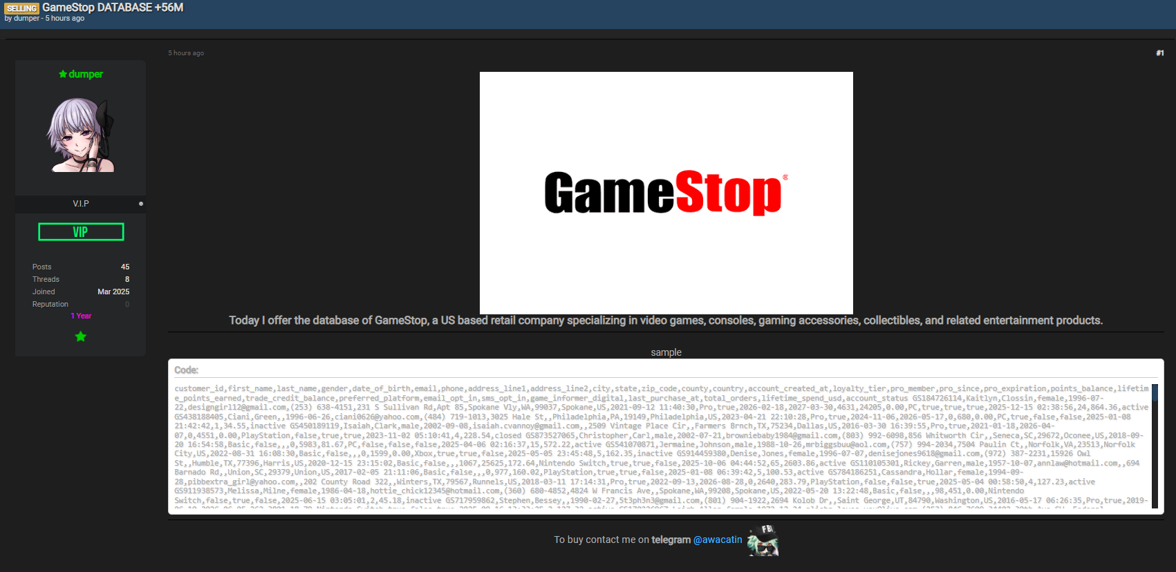Click the 'sample' label above code block
The width and height of the screenshot is (1176, 572).
tap(666, 352)
